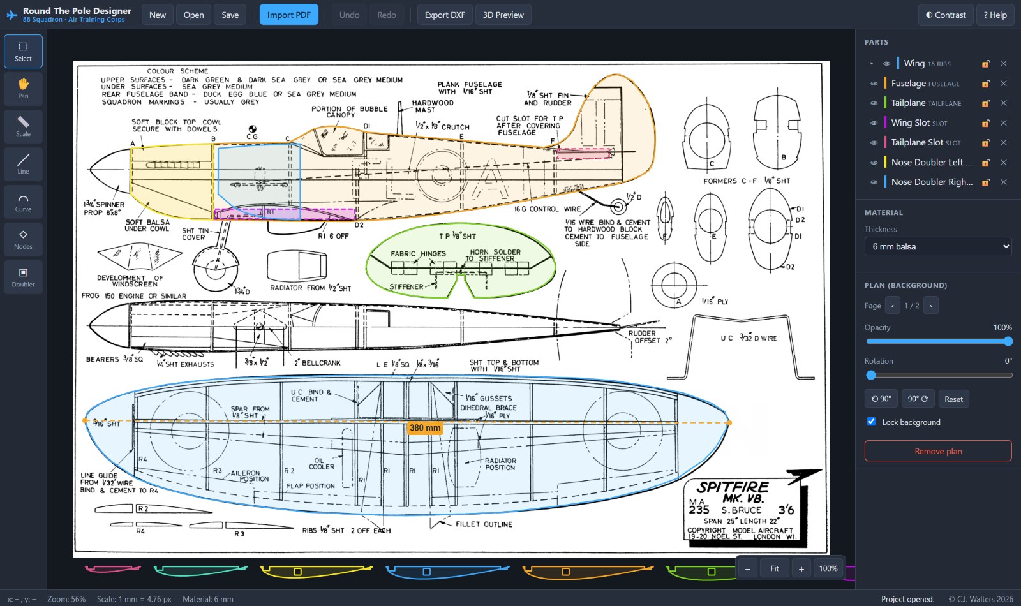
Task: Zoom out with the minus button
Action: (x=747, y=568)
